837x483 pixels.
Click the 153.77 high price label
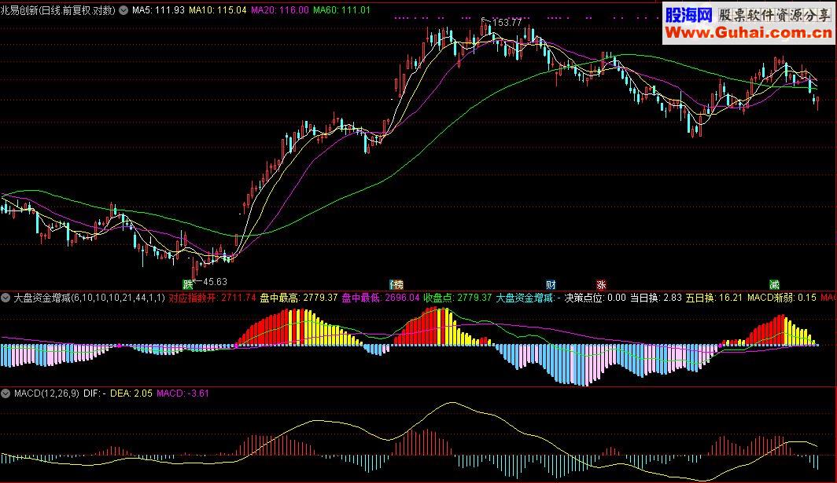[x=507, y=23]
